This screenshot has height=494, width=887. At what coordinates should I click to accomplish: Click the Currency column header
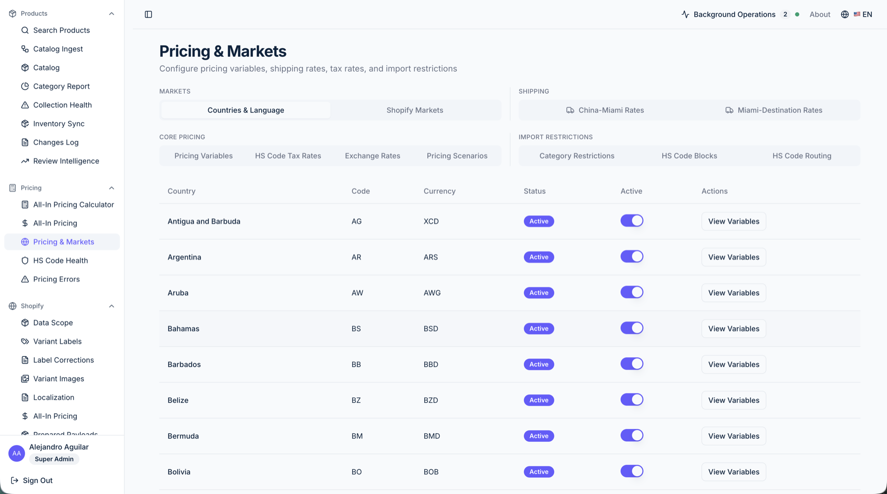[x=439, y=191]
